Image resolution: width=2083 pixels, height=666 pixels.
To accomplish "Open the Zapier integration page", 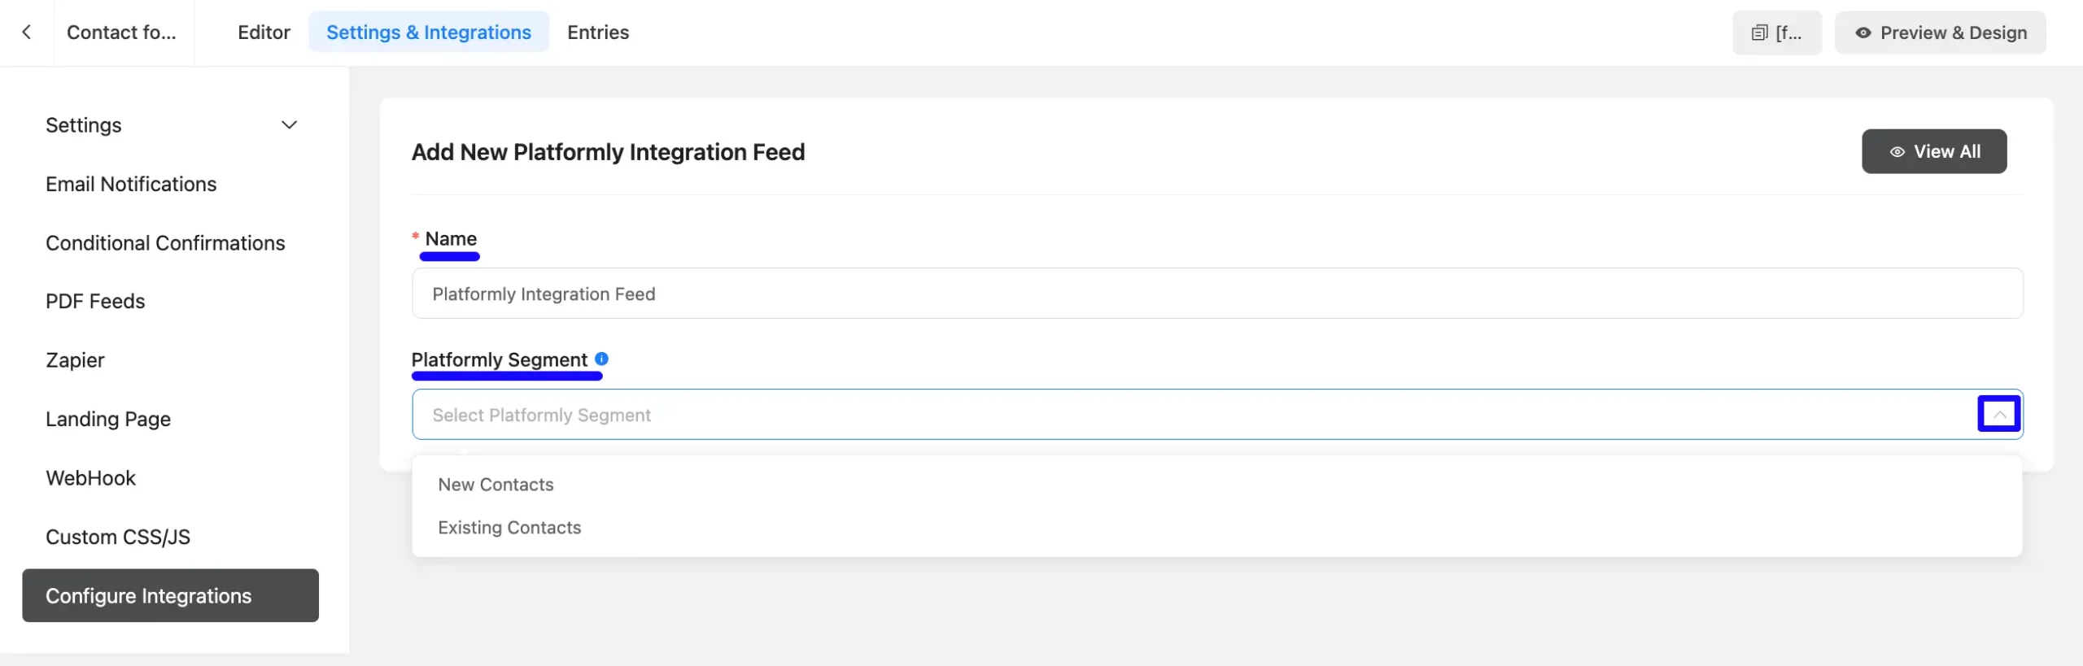I will coord(75,360).
